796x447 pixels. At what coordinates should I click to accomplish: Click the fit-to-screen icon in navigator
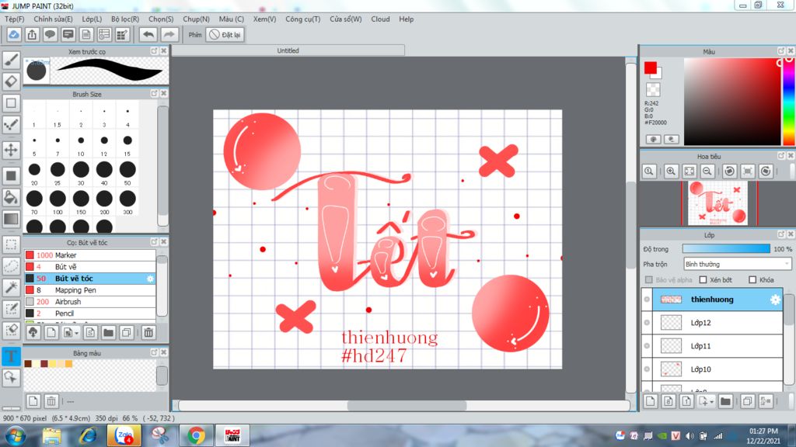tap(689, 172)
